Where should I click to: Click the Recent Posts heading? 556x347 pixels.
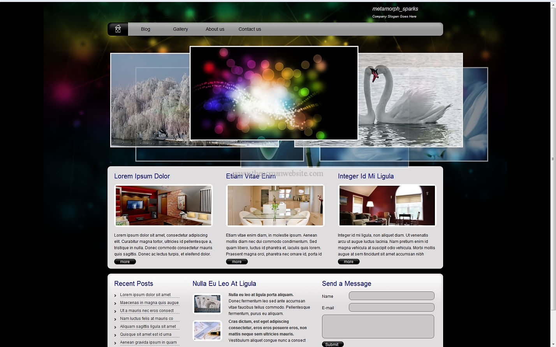134,284
